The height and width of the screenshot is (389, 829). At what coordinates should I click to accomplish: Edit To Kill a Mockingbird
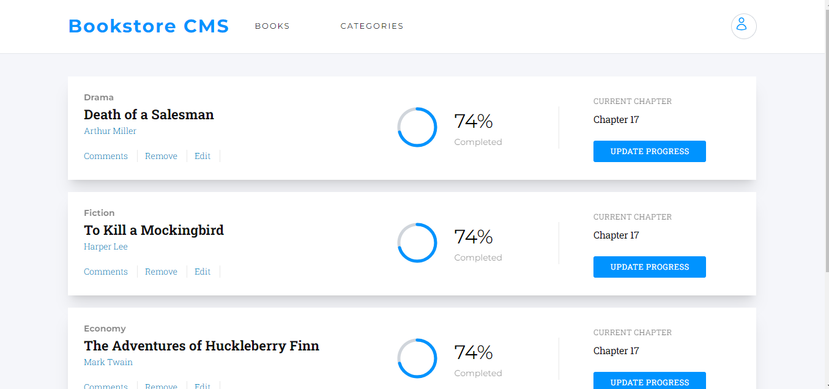tap(203, 272)
